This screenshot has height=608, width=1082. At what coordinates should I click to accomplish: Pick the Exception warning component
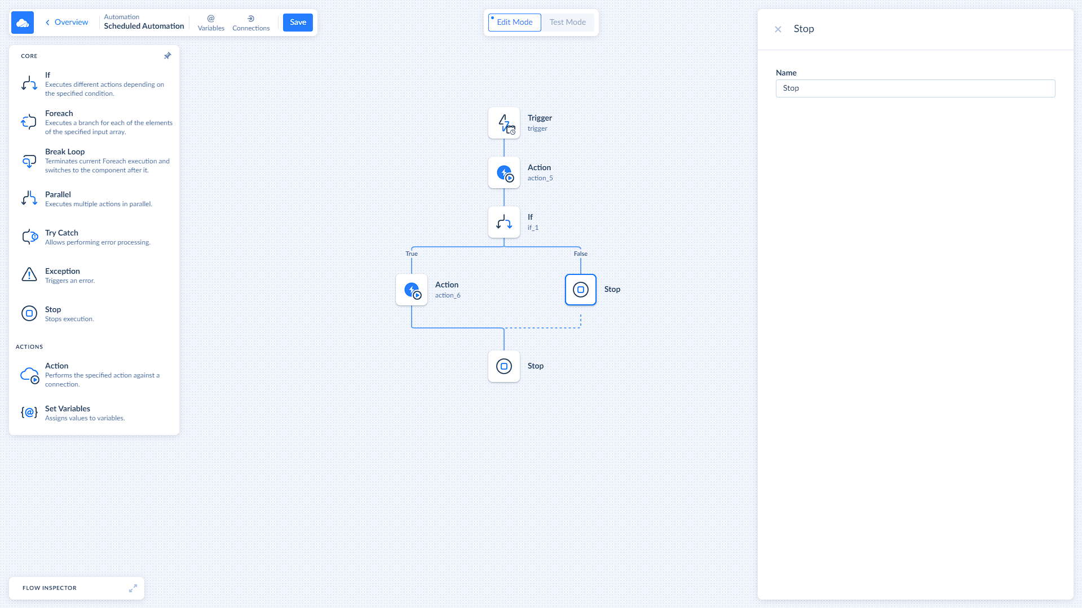[29, 275]
